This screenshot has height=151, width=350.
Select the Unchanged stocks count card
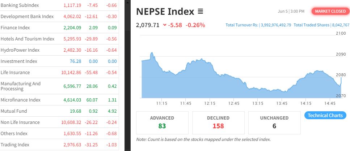pyautogui.click(x=274, y=123)
